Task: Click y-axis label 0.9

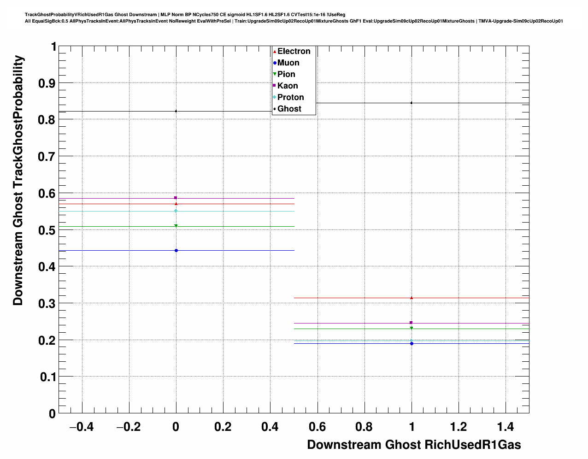Action: [47, 83]
